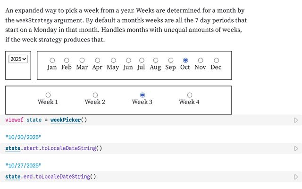Choose the Nov month radio
The image size is (302, 189).
tap(201, 60)
